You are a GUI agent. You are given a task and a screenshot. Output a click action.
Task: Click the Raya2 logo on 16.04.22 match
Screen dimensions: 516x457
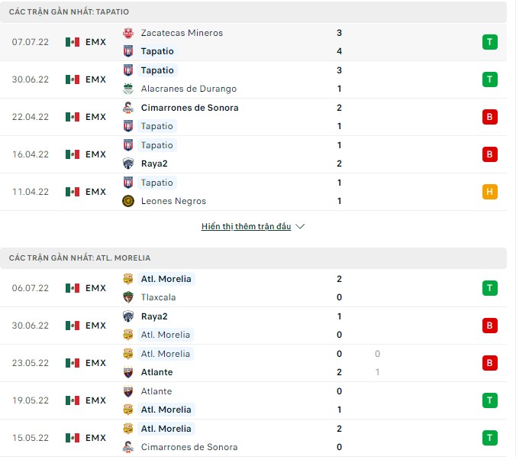(128, 164)
